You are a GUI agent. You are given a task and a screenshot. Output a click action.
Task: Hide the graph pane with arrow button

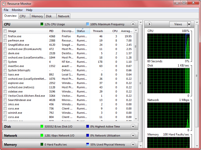[149, 24]
